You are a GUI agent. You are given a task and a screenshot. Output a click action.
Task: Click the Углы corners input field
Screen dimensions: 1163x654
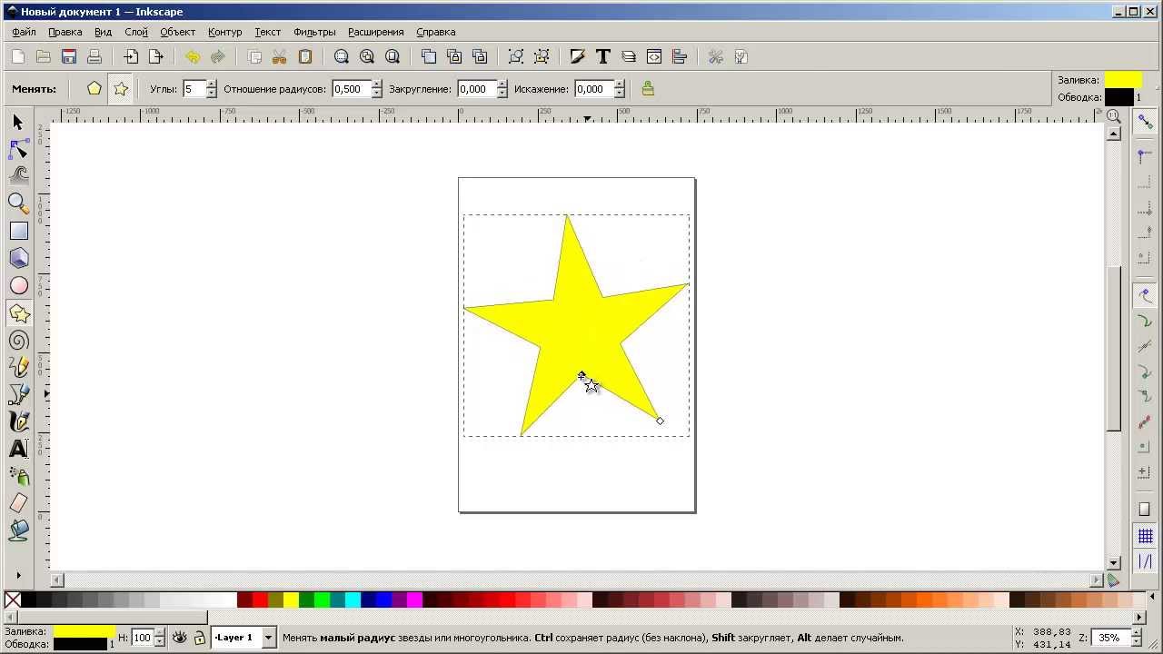tap(194, 89)
